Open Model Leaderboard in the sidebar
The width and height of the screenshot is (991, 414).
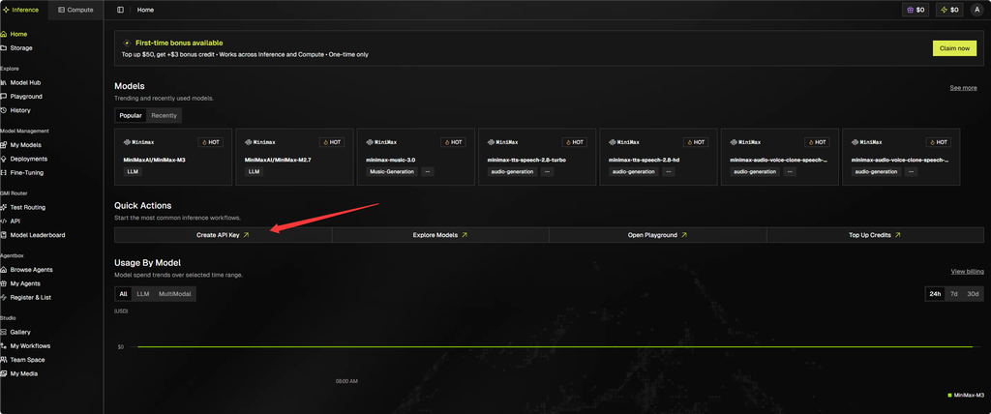coord(38,235)
